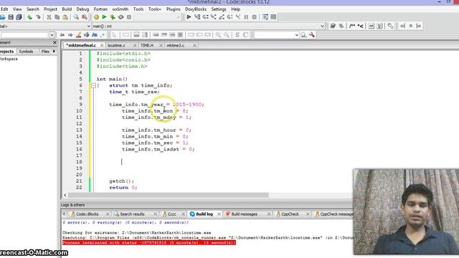Run program with green play icon
This screenshot has height=258, width=459.
click(x=104, y=17)
